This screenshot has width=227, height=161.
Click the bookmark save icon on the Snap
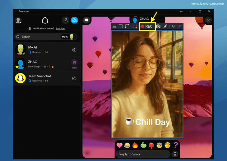86,20
